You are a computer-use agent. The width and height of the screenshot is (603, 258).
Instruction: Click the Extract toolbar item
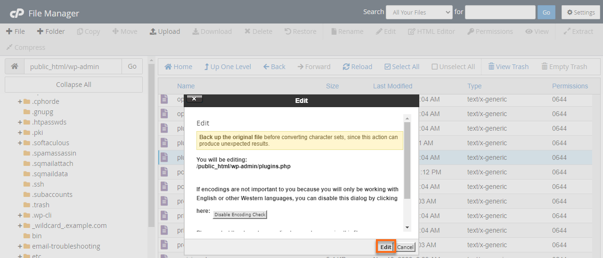[578, 31]
